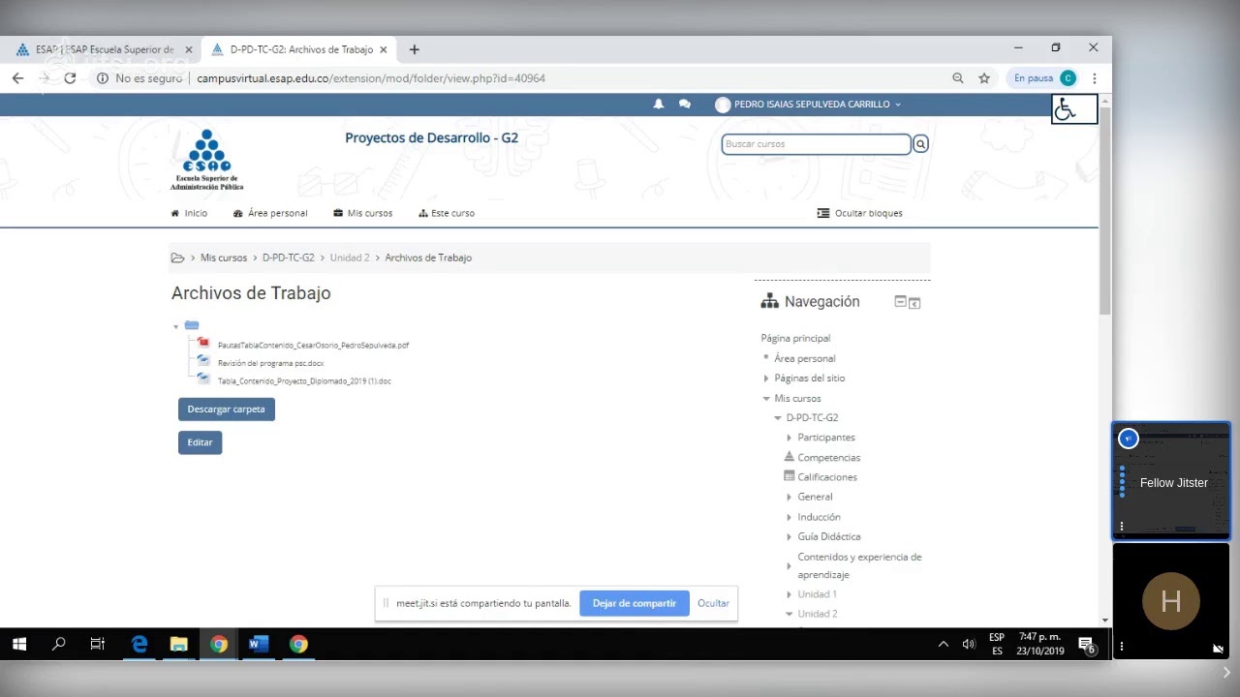Click the Editar button

point(201,442)
